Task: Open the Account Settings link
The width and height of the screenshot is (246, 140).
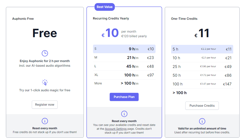Action: click(x=116, y=129)
